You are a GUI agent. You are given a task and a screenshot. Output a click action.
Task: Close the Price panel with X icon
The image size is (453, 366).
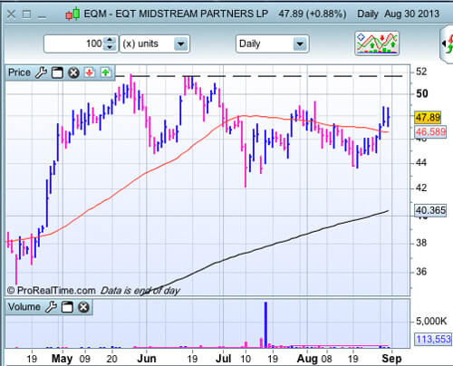(x=73, y=72)
